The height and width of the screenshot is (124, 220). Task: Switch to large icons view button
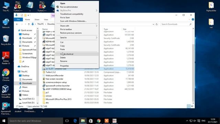coord(192,106)
